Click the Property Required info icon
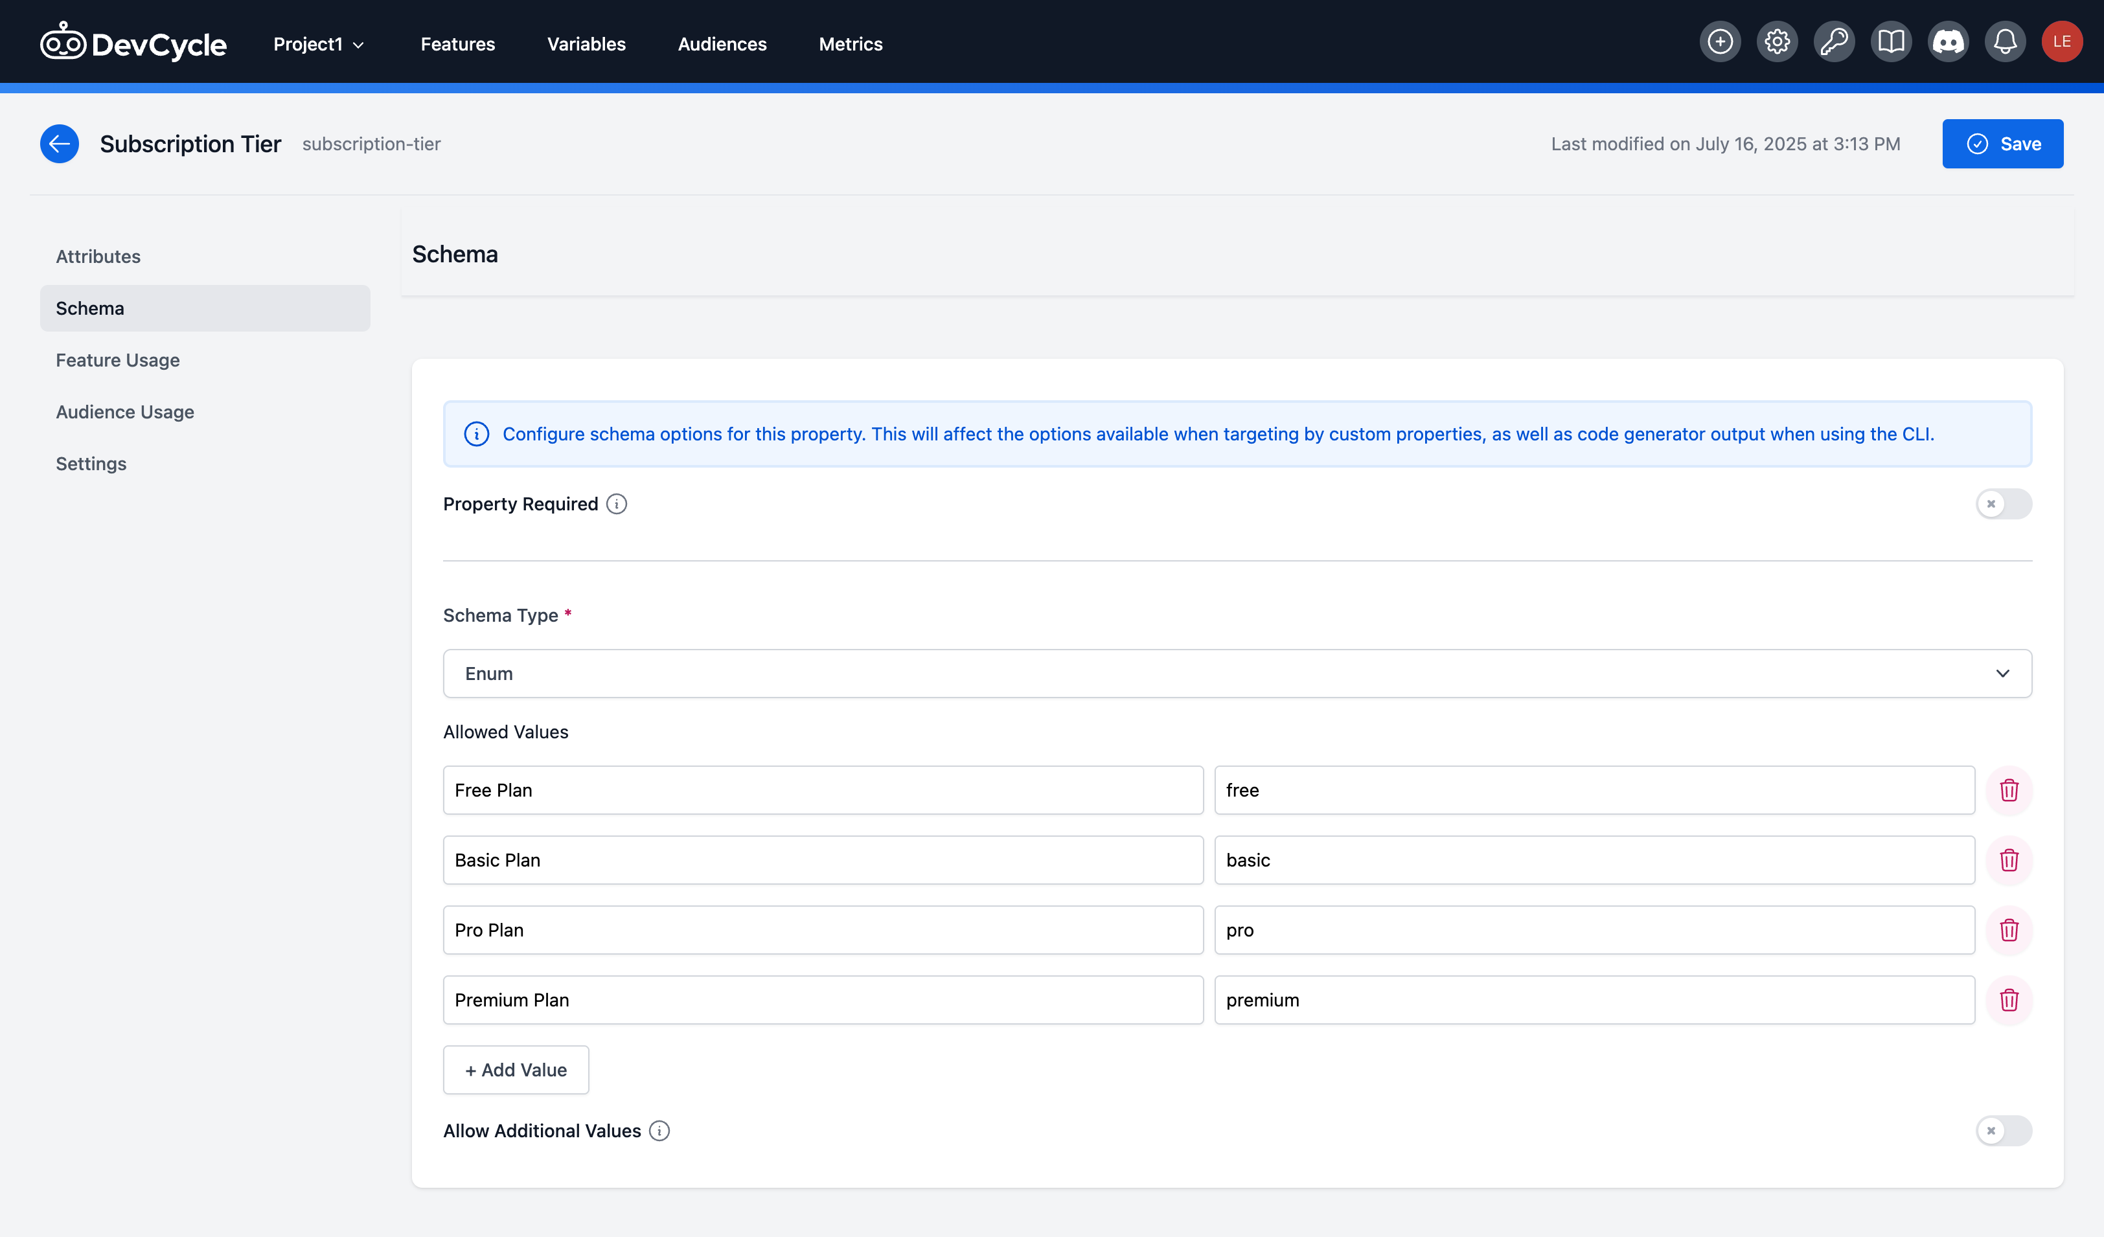Viewport: 2104px width, 1237px height. pyautogui.click(x=616, y=504)
